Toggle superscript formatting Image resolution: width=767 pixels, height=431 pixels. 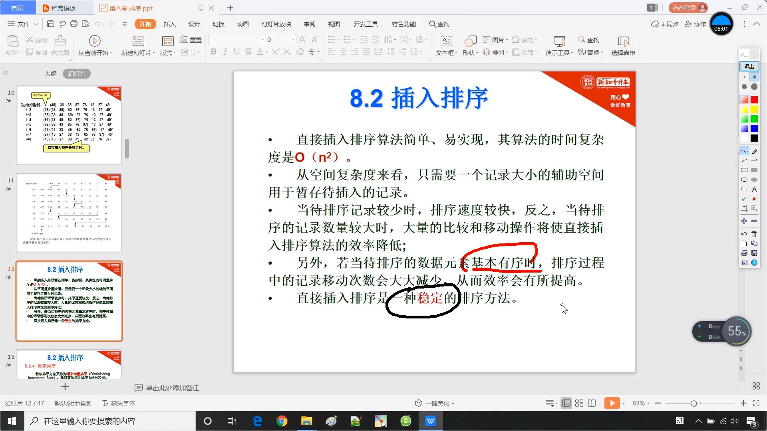[x=276, y=52]
